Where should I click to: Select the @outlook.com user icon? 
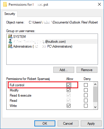(10, 41)
